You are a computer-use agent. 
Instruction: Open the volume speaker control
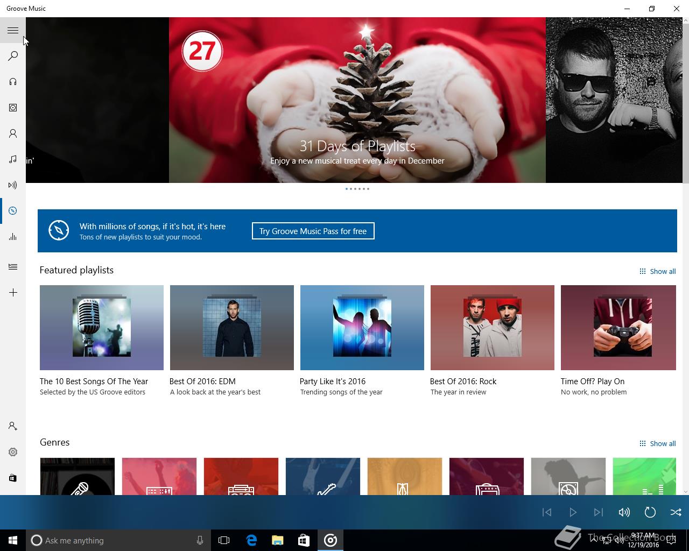(x=624, y=512)
